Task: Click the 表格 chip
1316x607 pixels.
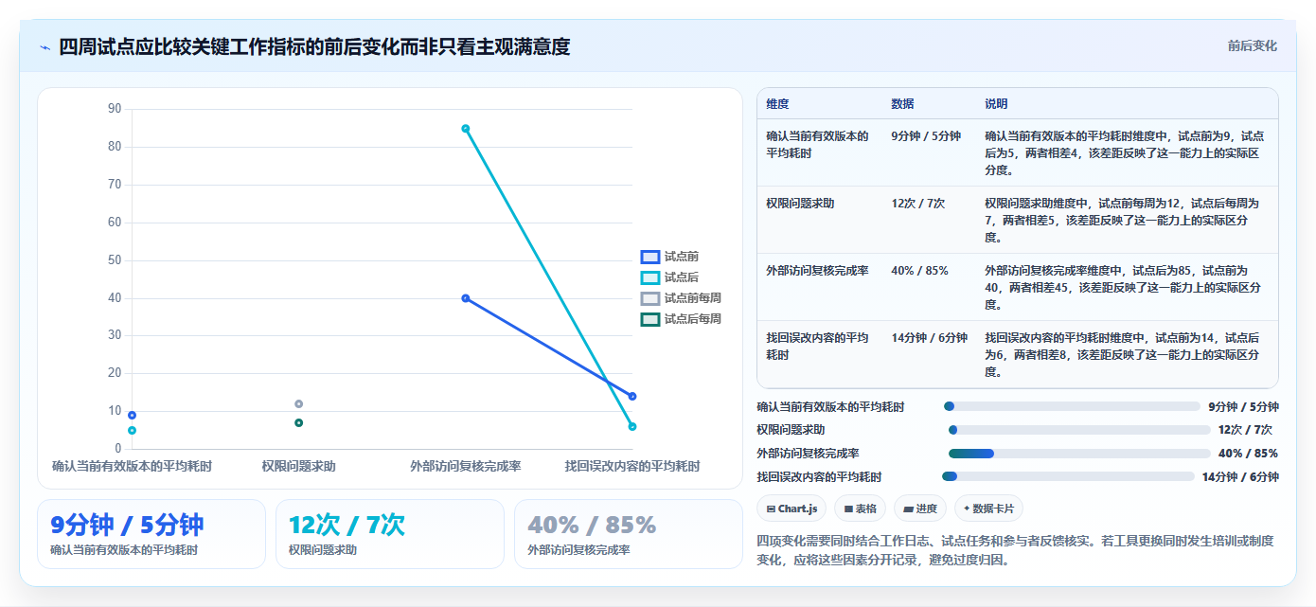Action: coord(861,509)
